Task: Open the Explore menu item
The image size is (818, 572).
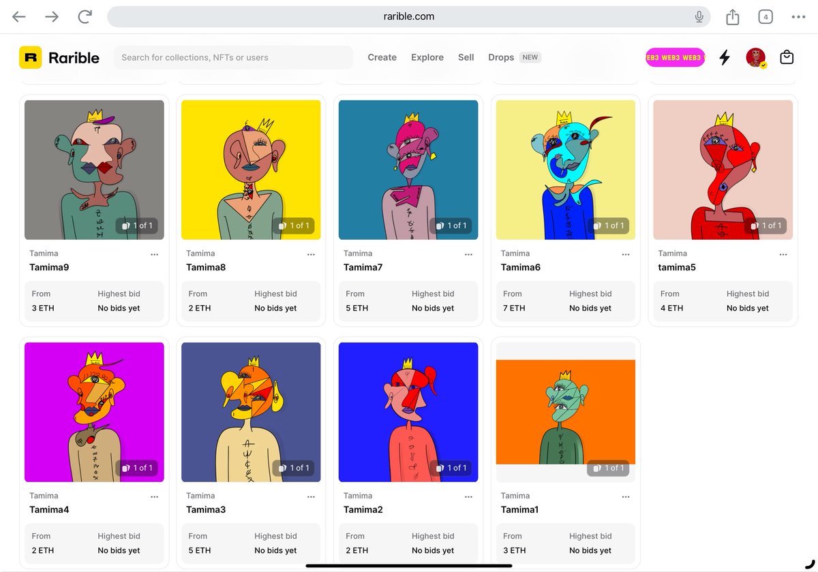Action: pos(427,58)
